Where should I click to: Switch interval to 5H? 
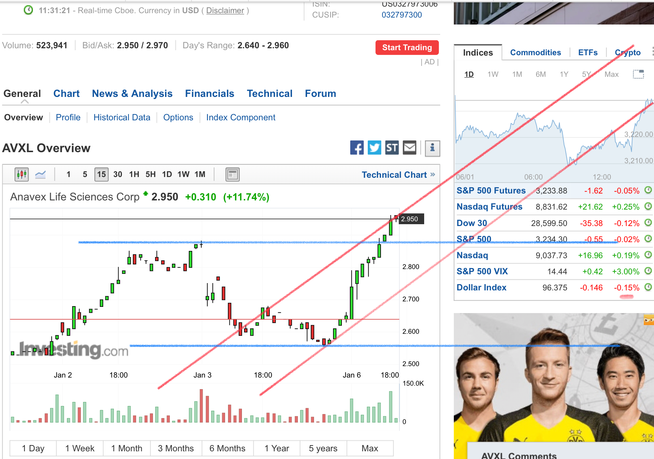click(x=150, y=174)
